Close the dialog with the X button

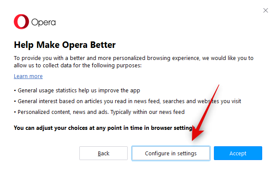click(x=266, y=10)
